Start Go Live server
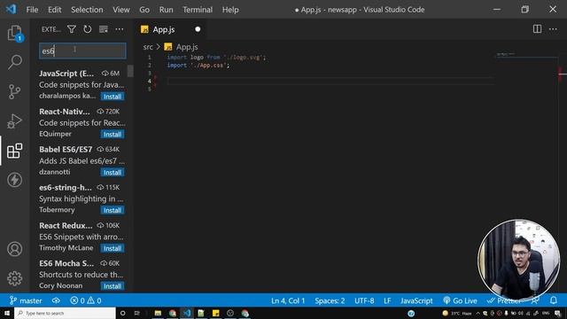The height and width of the screenshot is (319, 567). [x=460, y=300]
